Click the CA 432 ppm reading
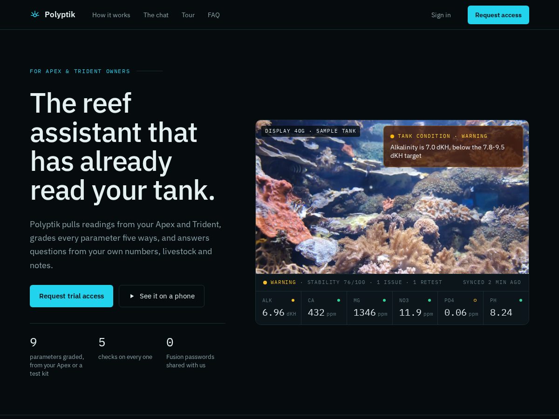Screen dimensions: 559x419 coord(324,308)
